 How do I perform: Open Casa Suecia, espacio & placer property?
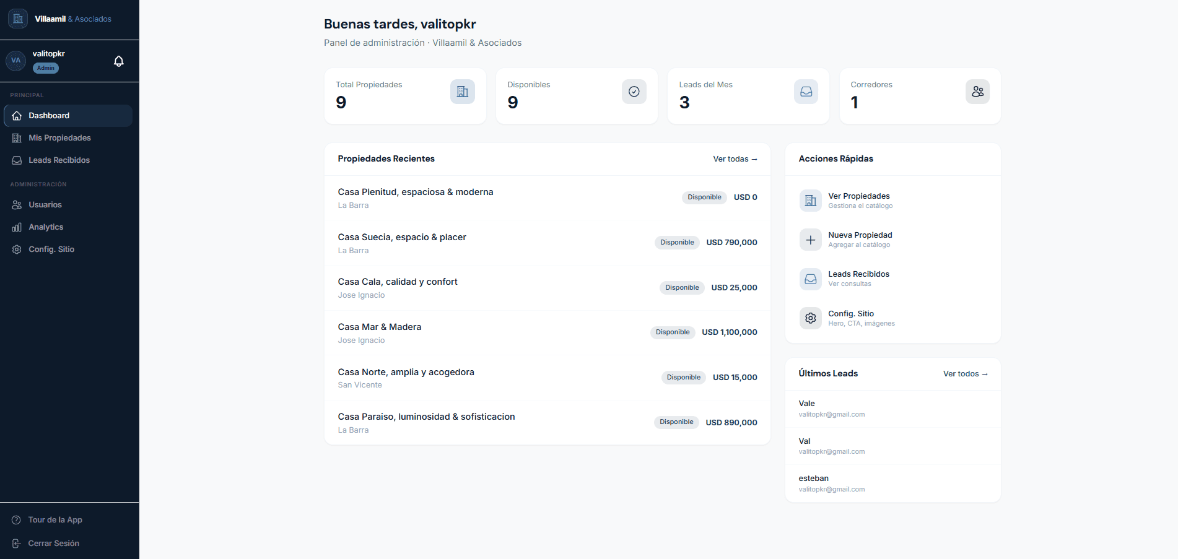click(x=548, y=243)
